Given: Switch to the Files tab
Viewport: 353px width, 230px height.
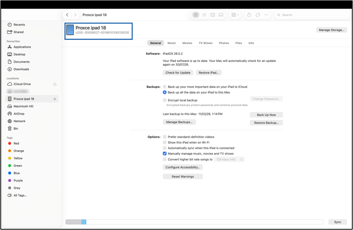Looking at the screenshot, I should click(x=239, y=43).
